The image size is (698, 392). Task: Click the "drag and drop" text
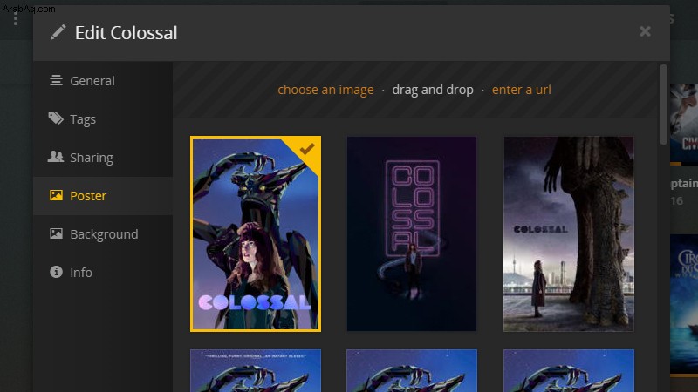(433, 90)
